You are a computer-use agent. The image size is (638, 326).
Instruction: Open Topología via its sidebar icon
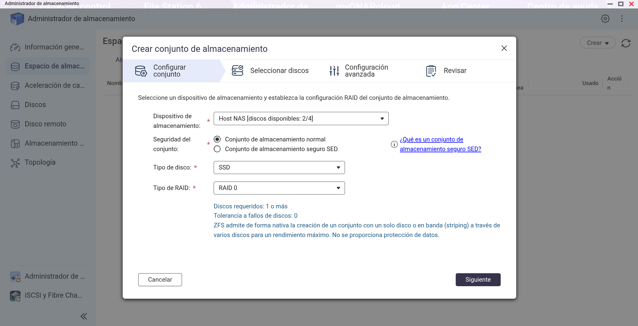coord(15,163)
